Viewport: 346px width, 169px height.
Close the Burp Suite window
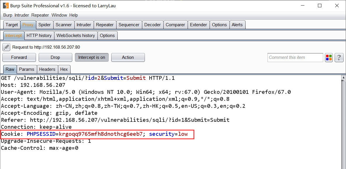pos(337,6)
